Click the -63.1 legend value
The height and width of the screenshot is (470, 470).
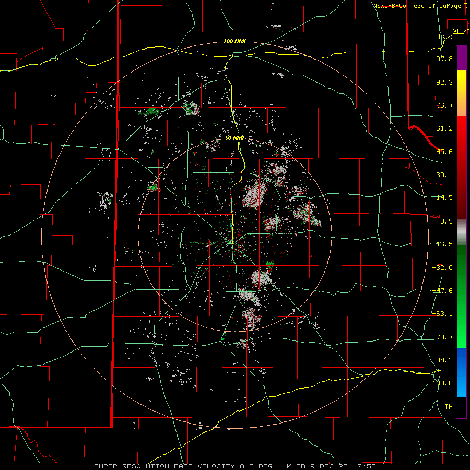click(442, 314)
